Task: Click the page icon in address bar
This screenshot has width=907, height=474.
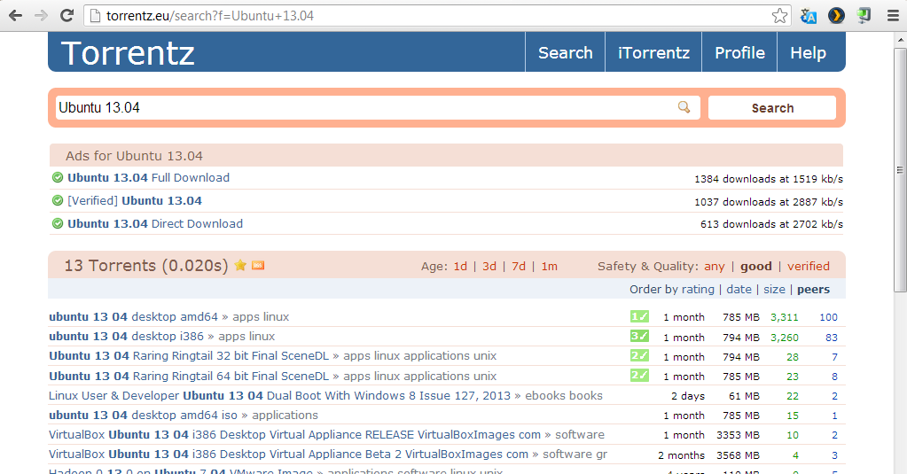Action: pyautogui.click(x=95, y=16)
